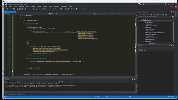Open the DEBUG menu

pyautogui.click(x=33, y=7)
